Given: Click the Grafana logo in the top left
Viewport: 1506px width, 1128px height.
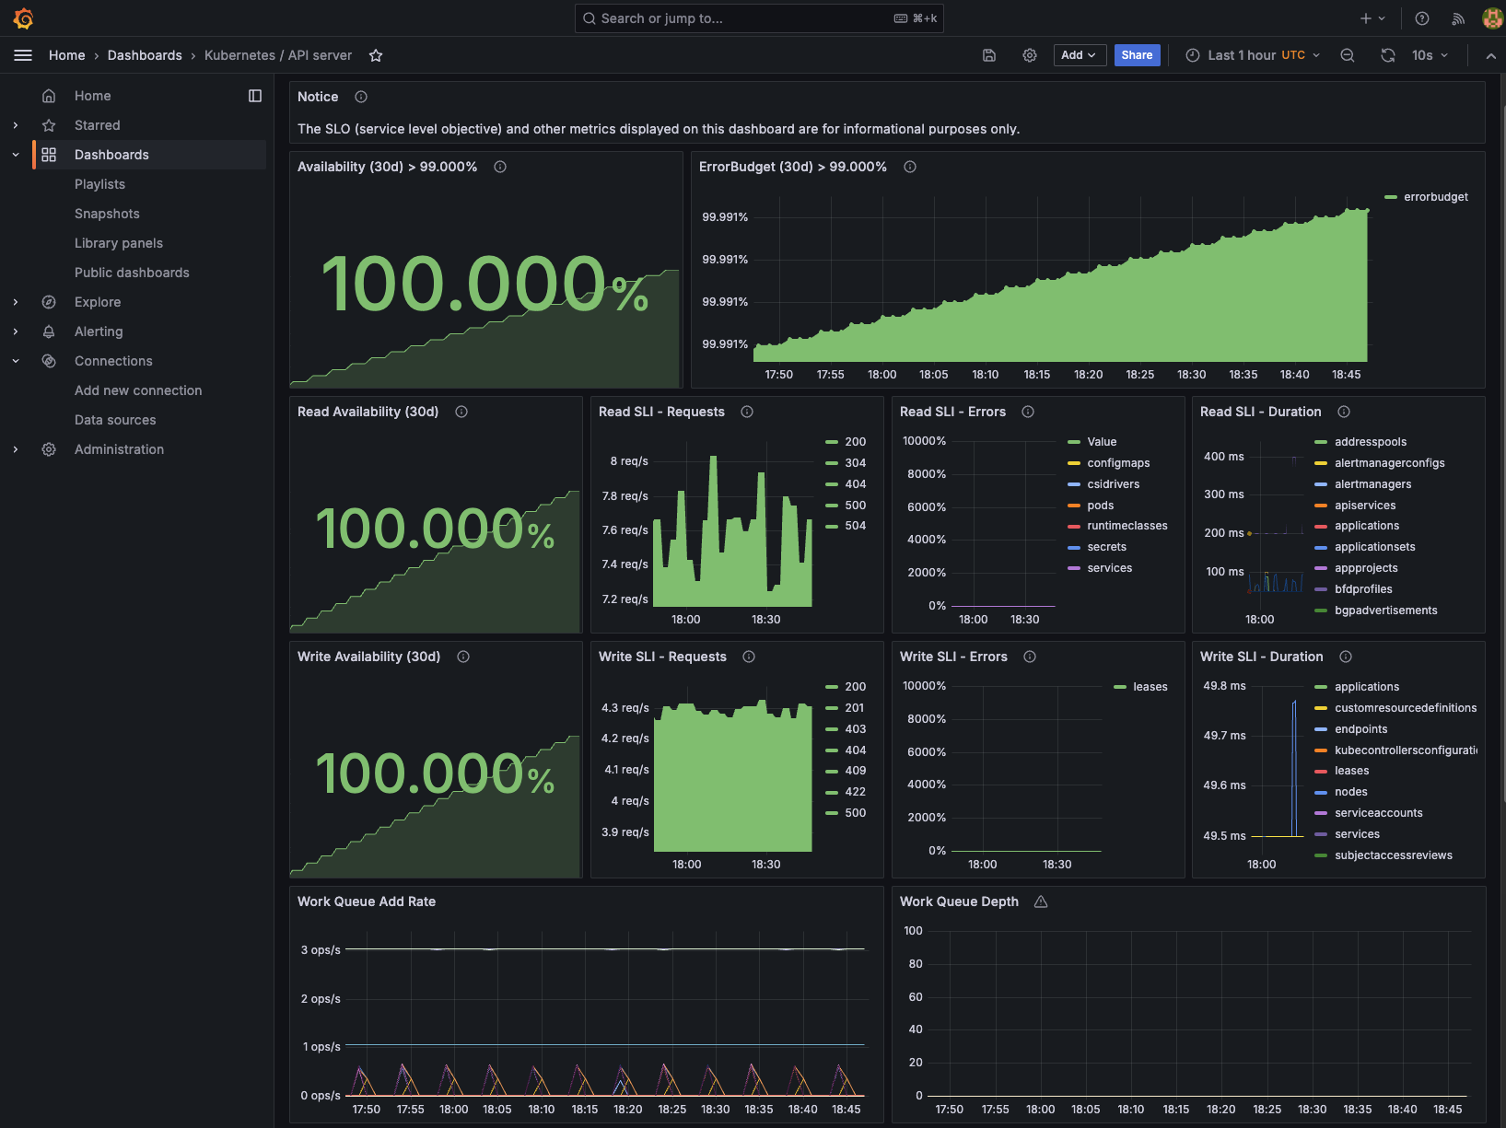Looking at the screenshot, I should coord(23,18).
